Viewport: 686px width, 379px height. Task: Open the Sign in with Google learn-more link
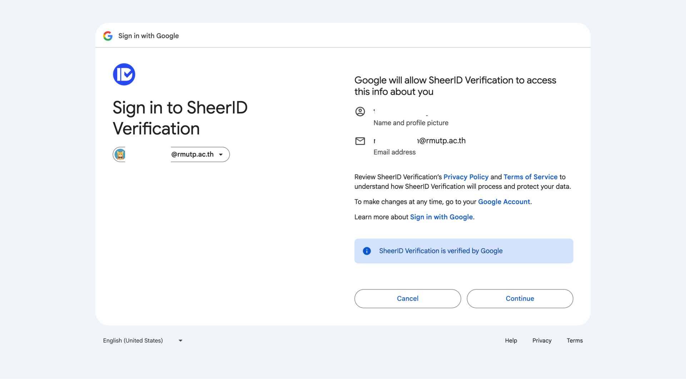point(441,217)
